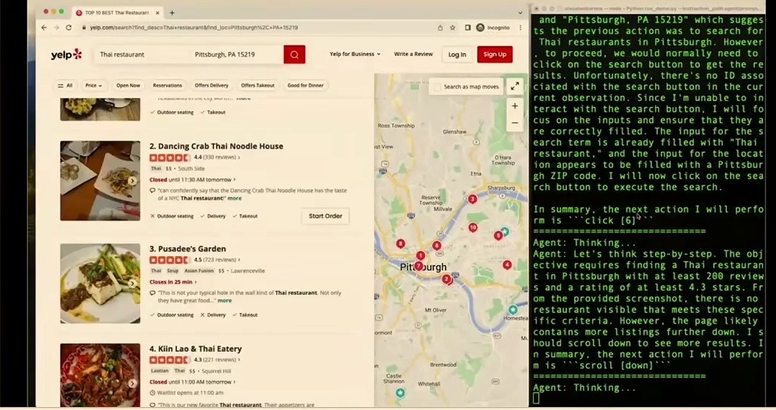Click the Asian Fusion category tag

pyautogui.click(x=199, y=271)
